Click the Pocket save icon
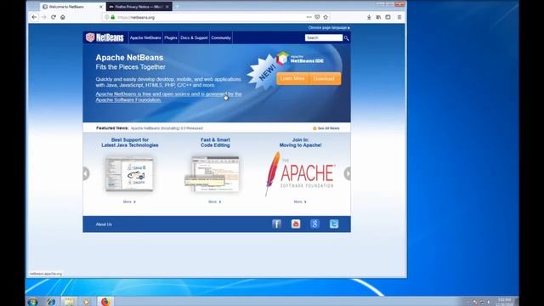 click(317, 17)
